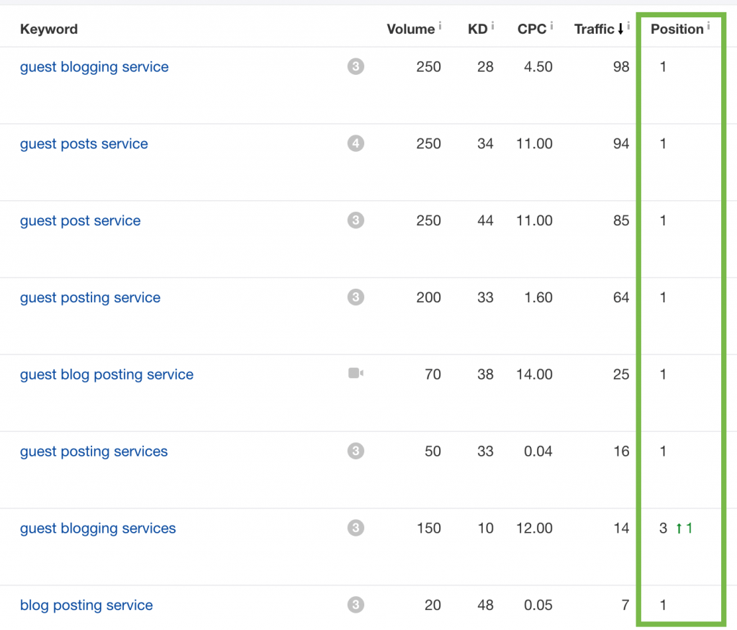
Task: Select volume 70 for guest blog posting service
Action: pos(433,374)
